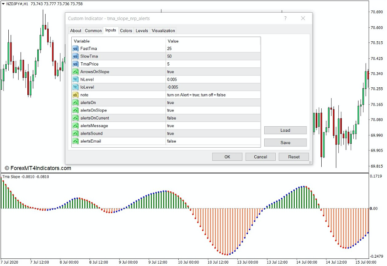The height and width of the screenshot is (266, 387).
Task: Click the indicator icon next to alertsOn
Action: pyautogui.click(x=75, y=102)
